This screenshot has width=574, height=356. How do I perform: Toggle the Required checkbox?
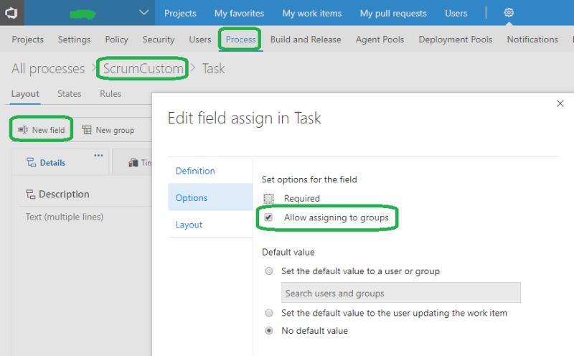point(268,199)
